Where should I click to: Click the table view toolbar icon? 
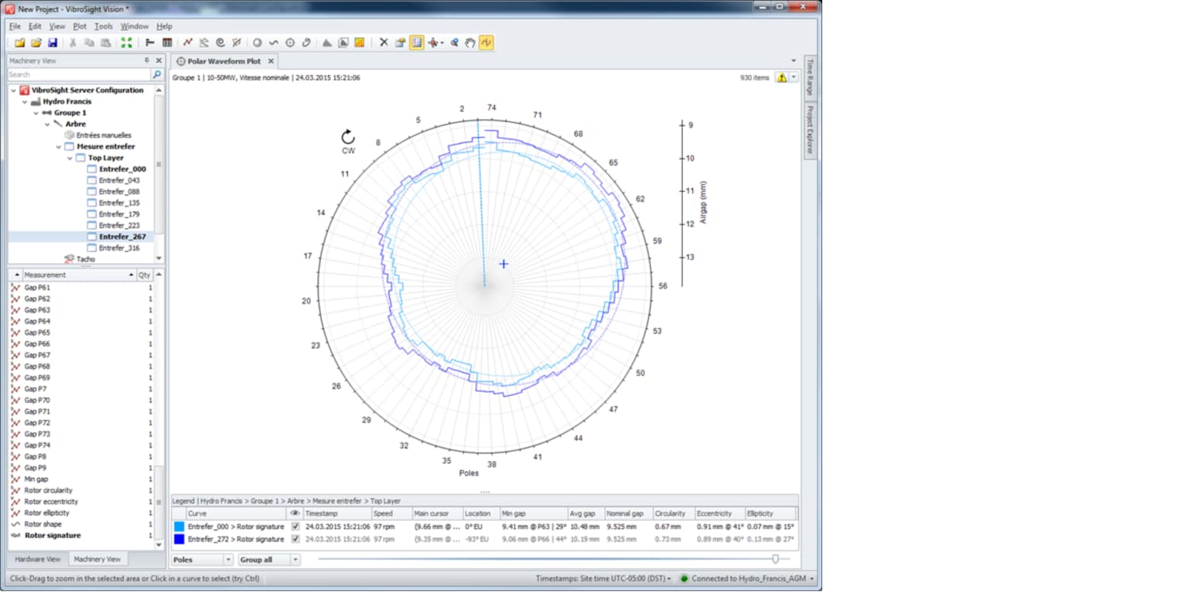pos(167,43)
